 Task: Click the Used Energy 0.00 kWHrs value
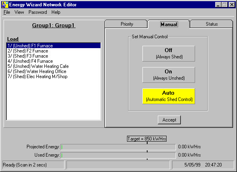pyautogui.click(x=190, y=155)
